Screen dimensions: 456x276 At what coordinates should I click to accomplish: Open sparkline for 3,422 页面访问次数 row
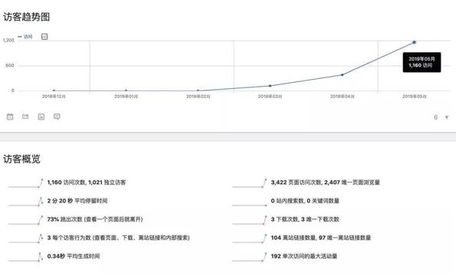[250, 183]
